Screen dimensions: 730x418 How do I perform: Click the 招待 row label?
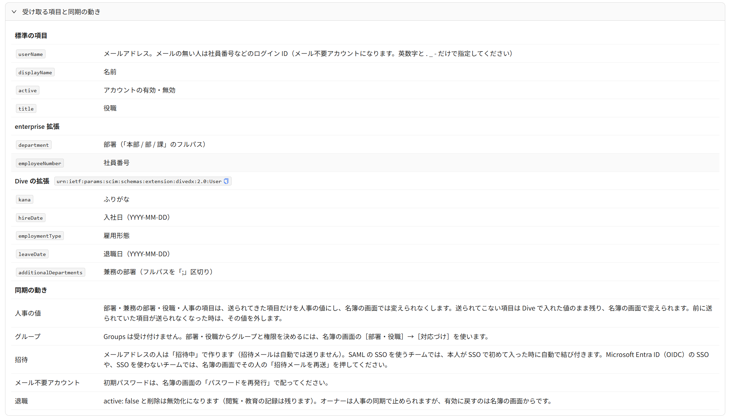coord(21,360)
